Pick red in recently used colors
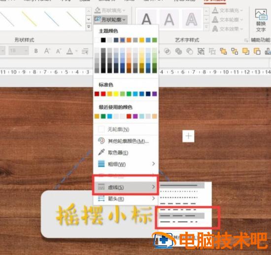Viewport: 271px width, 255px height. [129, 116]
